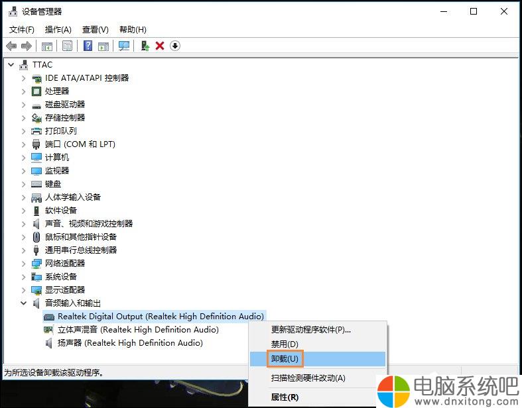
Task: Click the blue Help question mark icon
Action: pyautogui.click(x=88, y=46)
